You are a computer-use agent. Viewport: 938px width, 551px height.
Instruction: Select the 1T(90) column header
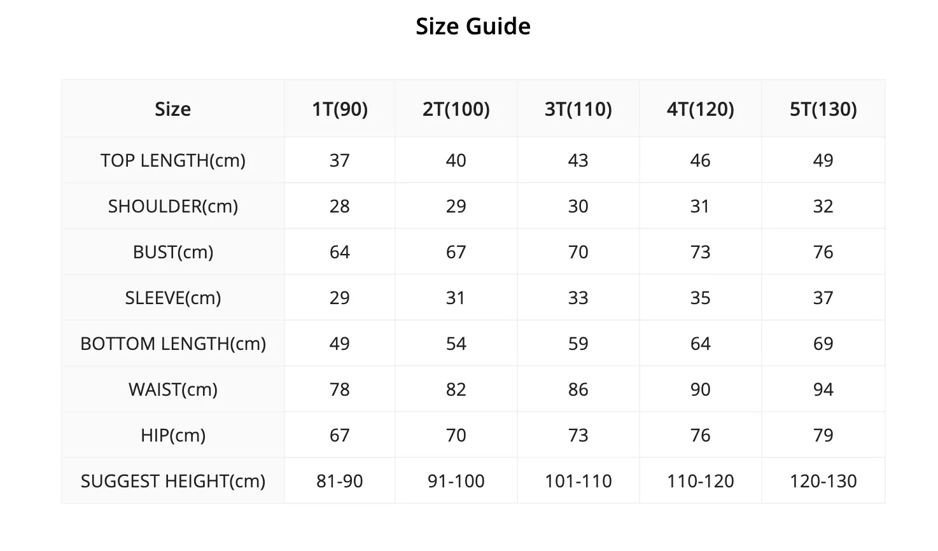[x=340, y=109]
